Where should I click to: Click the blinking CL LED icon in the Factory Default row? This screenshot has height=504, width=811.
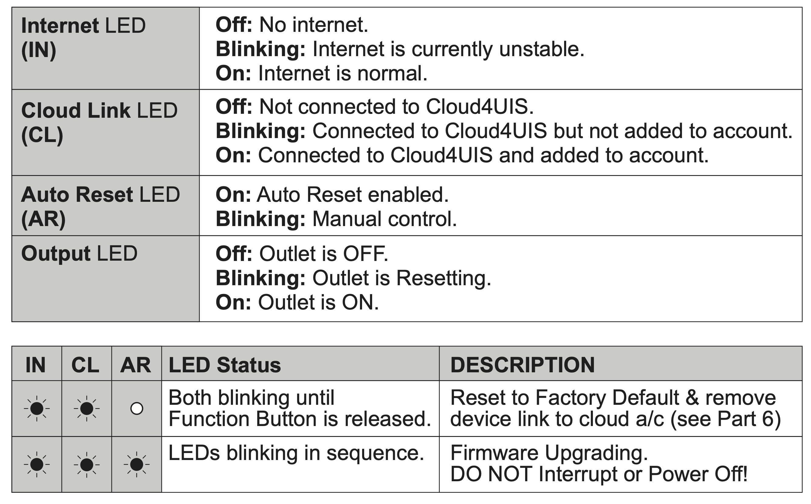click(x=87, y=408)
